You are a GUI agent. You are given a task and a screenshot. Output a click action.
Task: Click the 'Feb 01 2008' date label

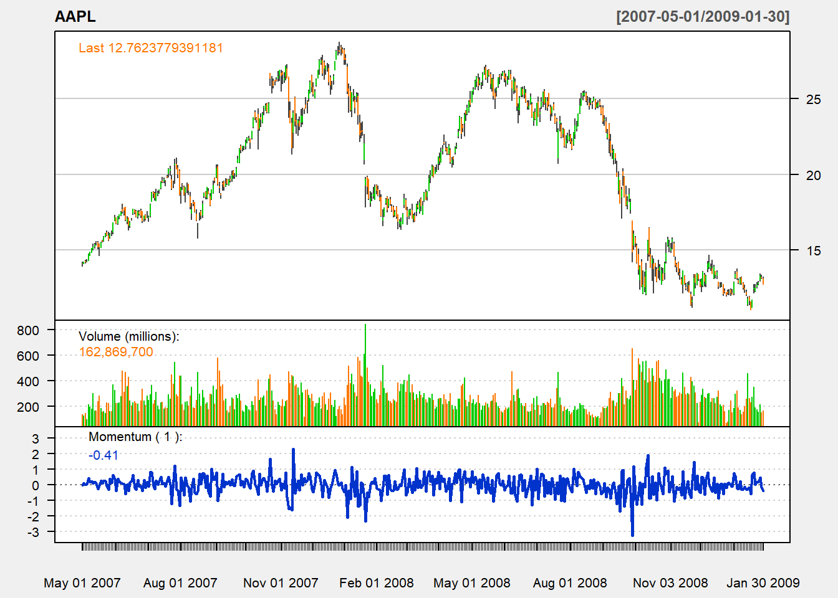377,583
